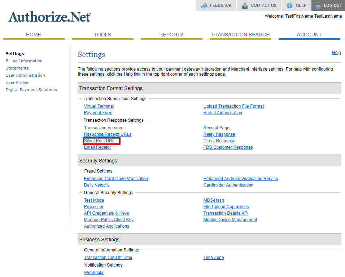Image resolution: width=345 pixels, height=277 pixels.
Task: Click the Feedback megaphone icon
Action: [204, 5]
